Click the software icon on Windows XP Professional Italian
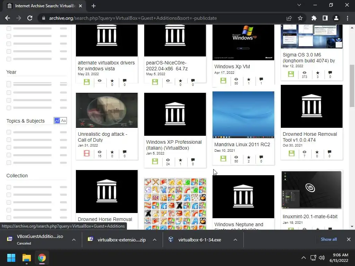The image size is (355, 266). pos(155,161)
